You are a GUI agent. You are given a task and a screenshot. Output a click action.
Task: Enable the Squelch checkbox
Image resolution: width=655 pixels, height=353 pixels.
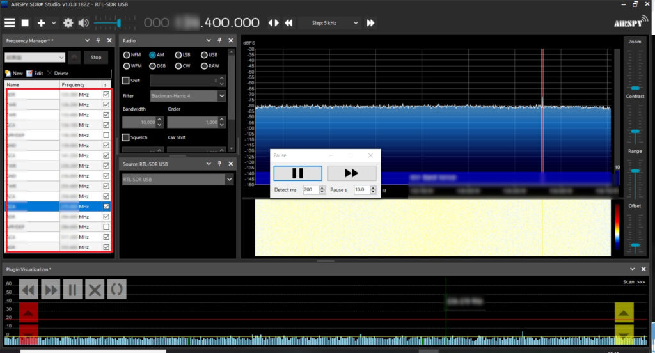click(x=125, y=137)
